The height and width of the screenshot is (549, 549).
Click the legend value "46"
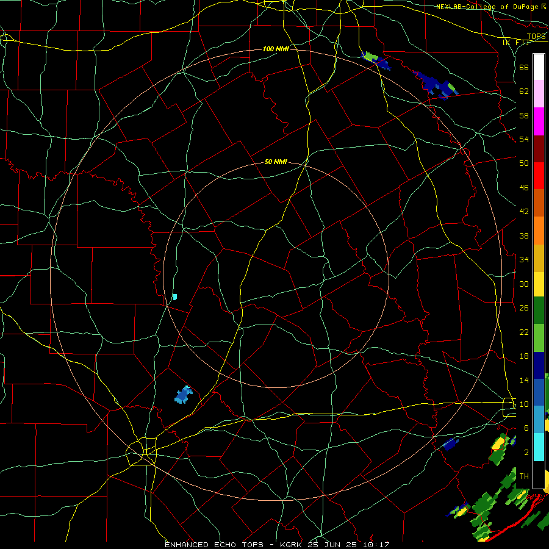click(524, 188)
